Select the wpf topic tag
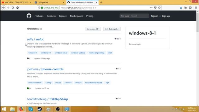Viewport: 199px width, 112px height. pos(107,83)
